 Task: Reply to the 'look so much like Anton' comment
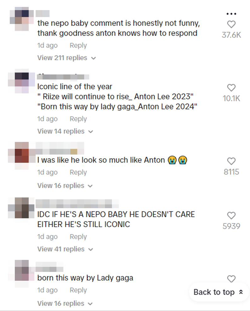[x=78, y=172]
